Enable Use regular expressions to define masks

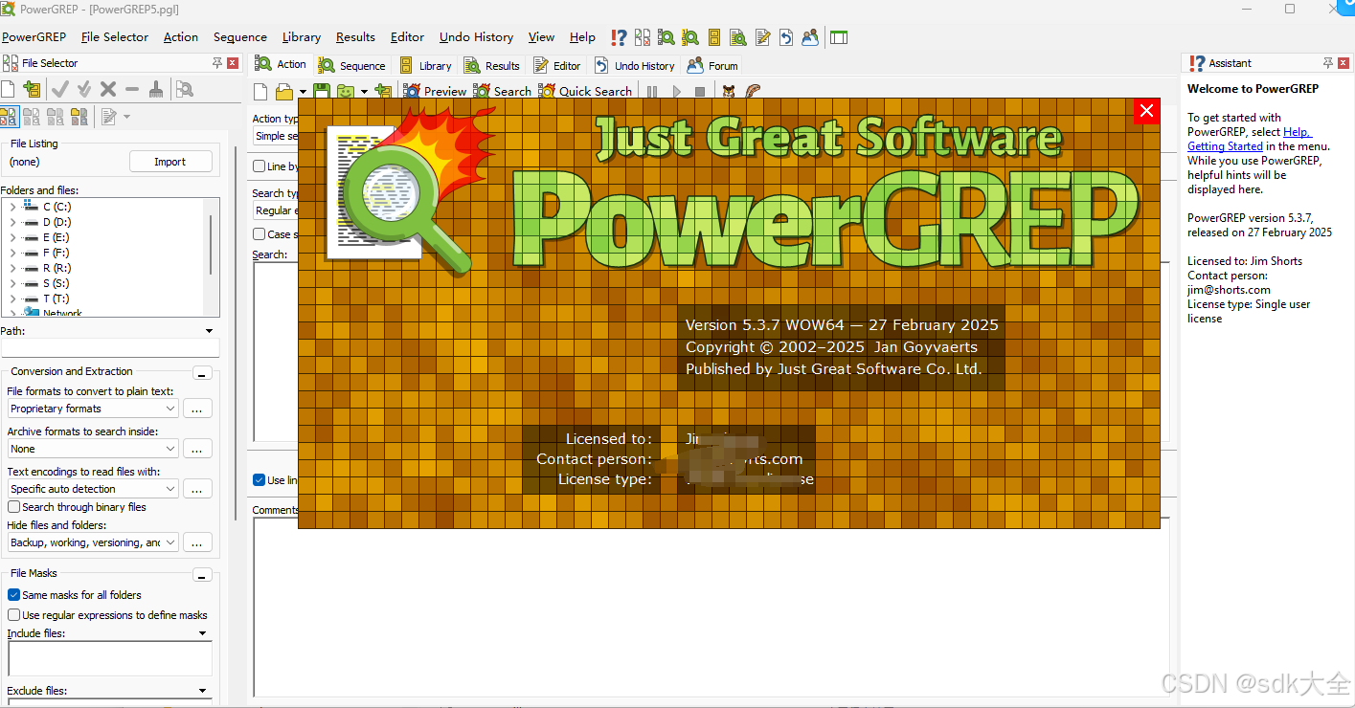pyautogui.click(x=12, y=613)
